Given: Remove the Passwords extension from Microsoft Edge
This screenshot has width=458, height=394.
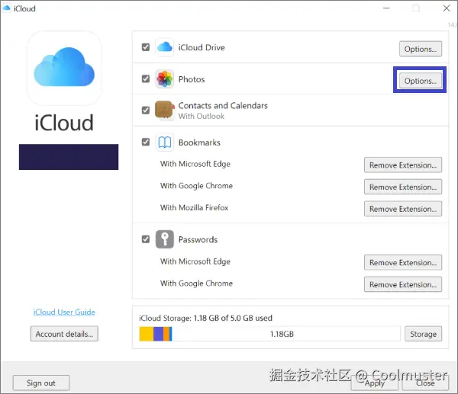Looking at the screenshot, I should (x=403, y=262).
